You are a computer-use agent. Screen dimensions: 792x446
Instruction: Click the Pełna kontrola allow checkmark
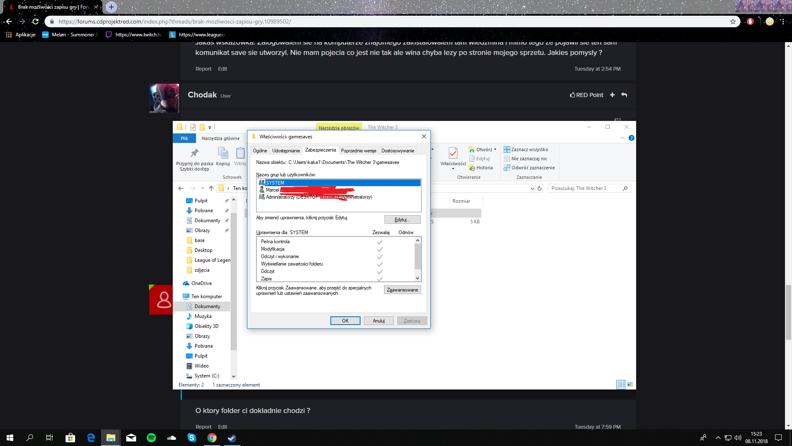point(380,242)
